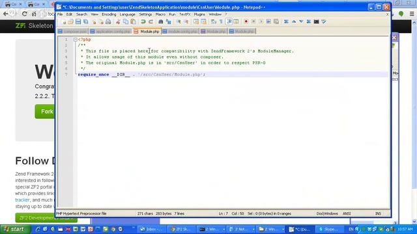417x234 pixels.
Task: Click the Save All toolbar icon
Action: 85,21
